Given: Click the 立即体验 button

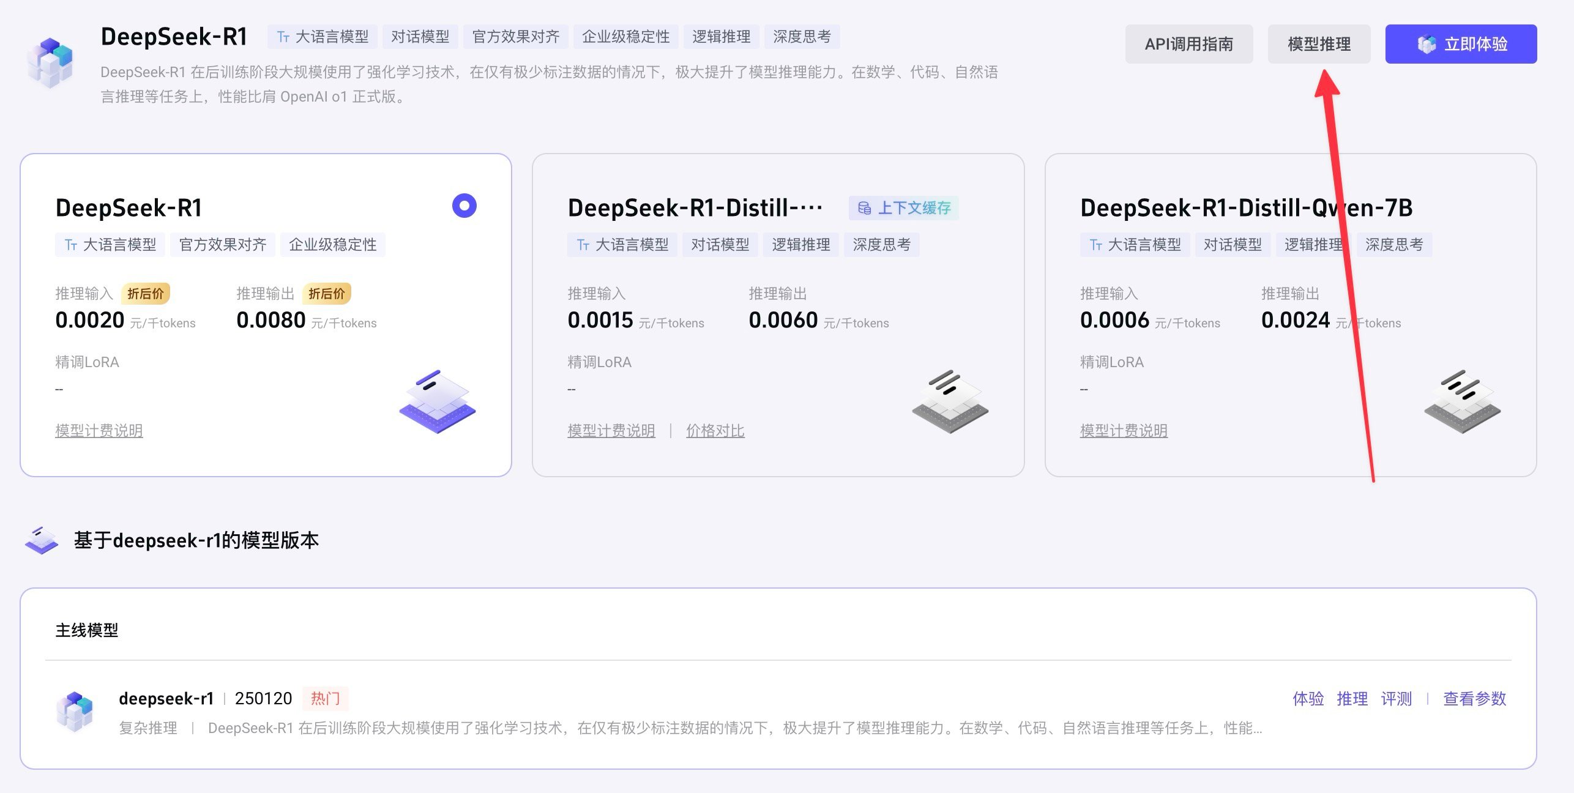Looking at the screenshot, I should coord(1461,44).
